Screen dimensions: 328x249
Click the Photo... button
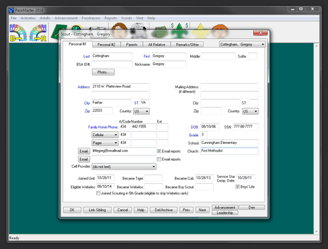click(x=103, y=72)
